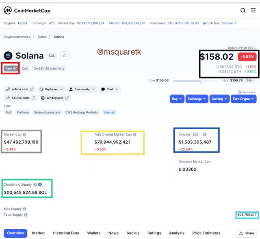Click the Solana coin logo
This screenshot has width=260, height=239.
[8, 56]
